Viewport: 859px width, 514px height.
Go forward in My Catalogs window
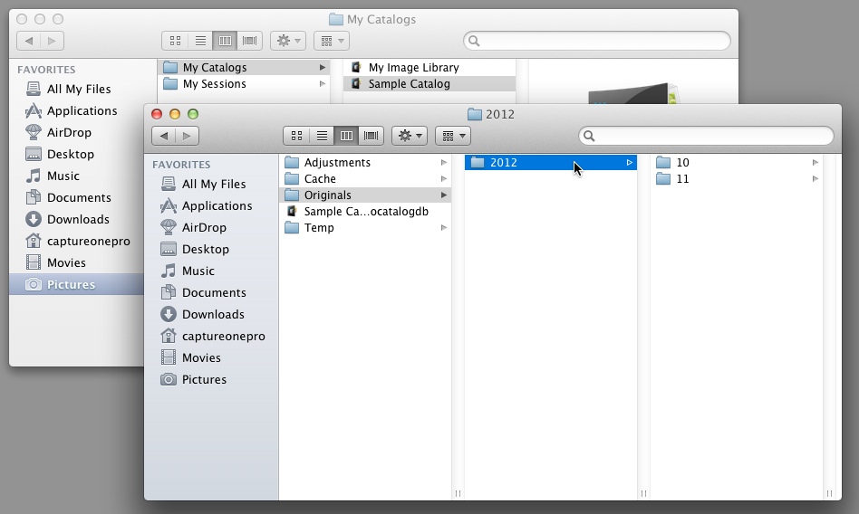point(52,41)
